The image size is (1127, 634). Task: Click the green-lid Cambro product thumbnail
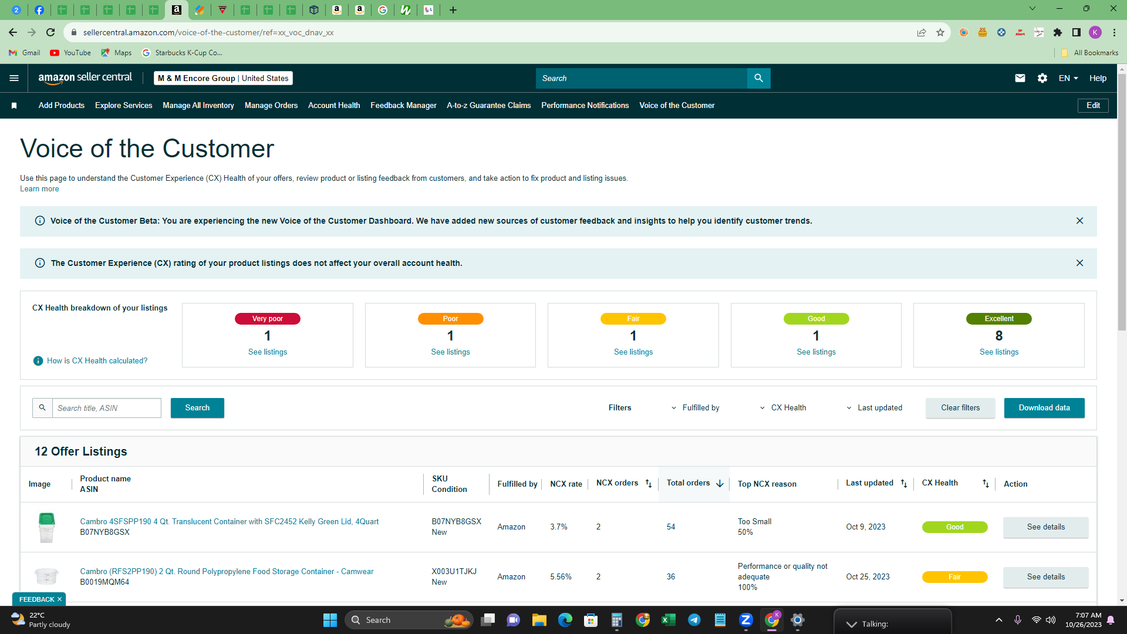click(x=46, y=527)
